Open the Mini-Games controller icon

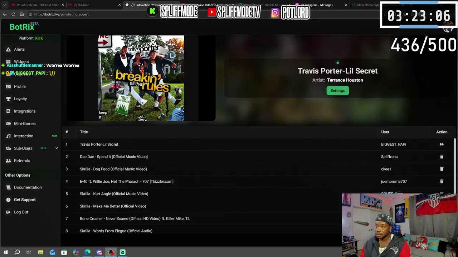click(8, 124)
